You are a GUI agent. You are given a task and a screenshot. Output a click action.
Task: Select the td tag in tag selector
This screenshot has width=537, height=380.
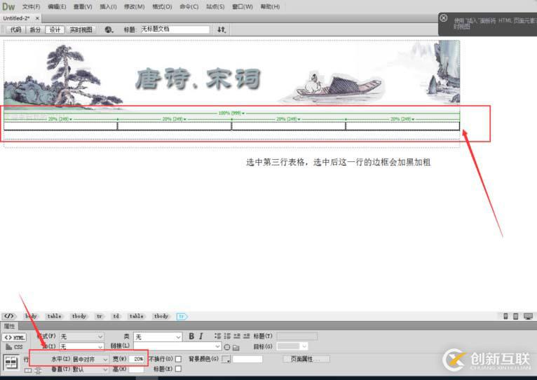tap(116, 316)
